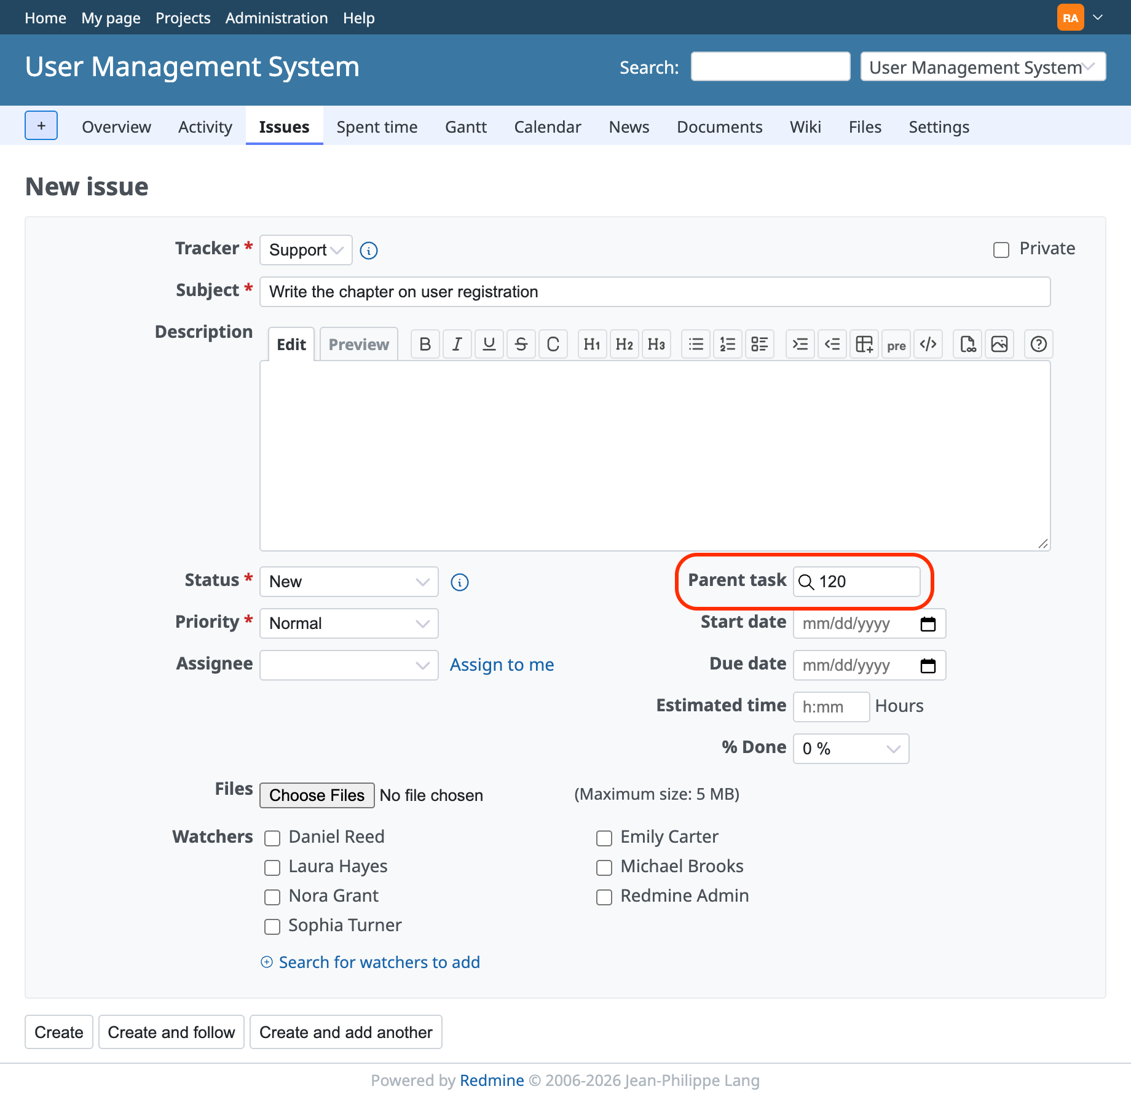The image size is (1131, 1097).
Task: Apply bold formatting in description toolbar
Action: [425, 344]
